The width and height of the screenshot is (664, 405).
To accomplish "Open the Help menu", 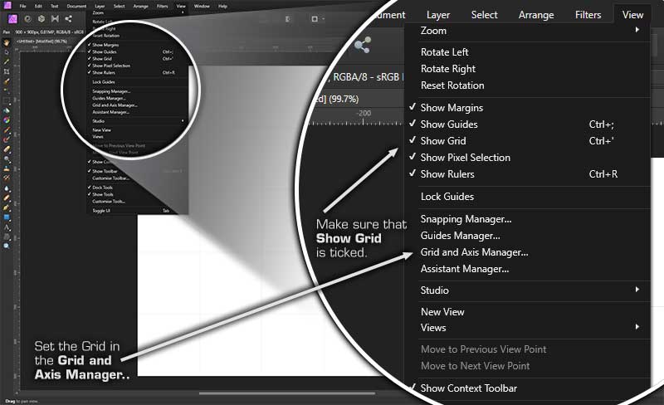I will coord(222,6).
